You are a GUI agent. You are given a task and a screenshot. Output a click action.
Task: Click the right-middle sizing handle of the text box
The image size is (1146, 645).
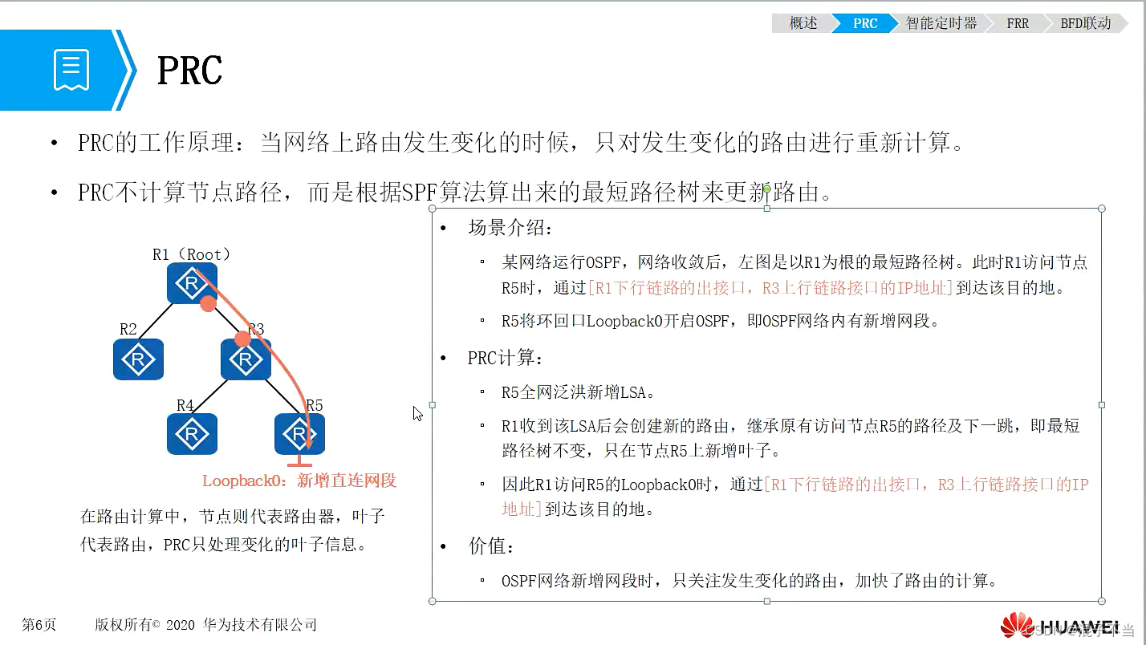[1102, 404]
